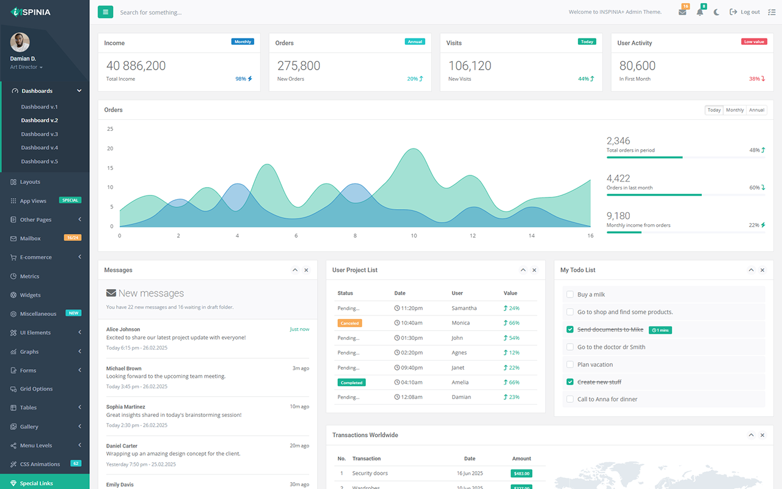Click the $483.00 amount badge
782x489 pixels.
coord(522,473)
